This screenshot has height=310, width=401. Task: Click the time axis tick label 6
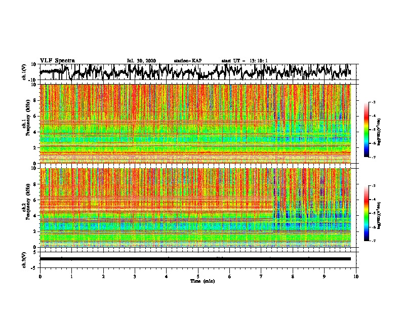[x=230, y=277]
